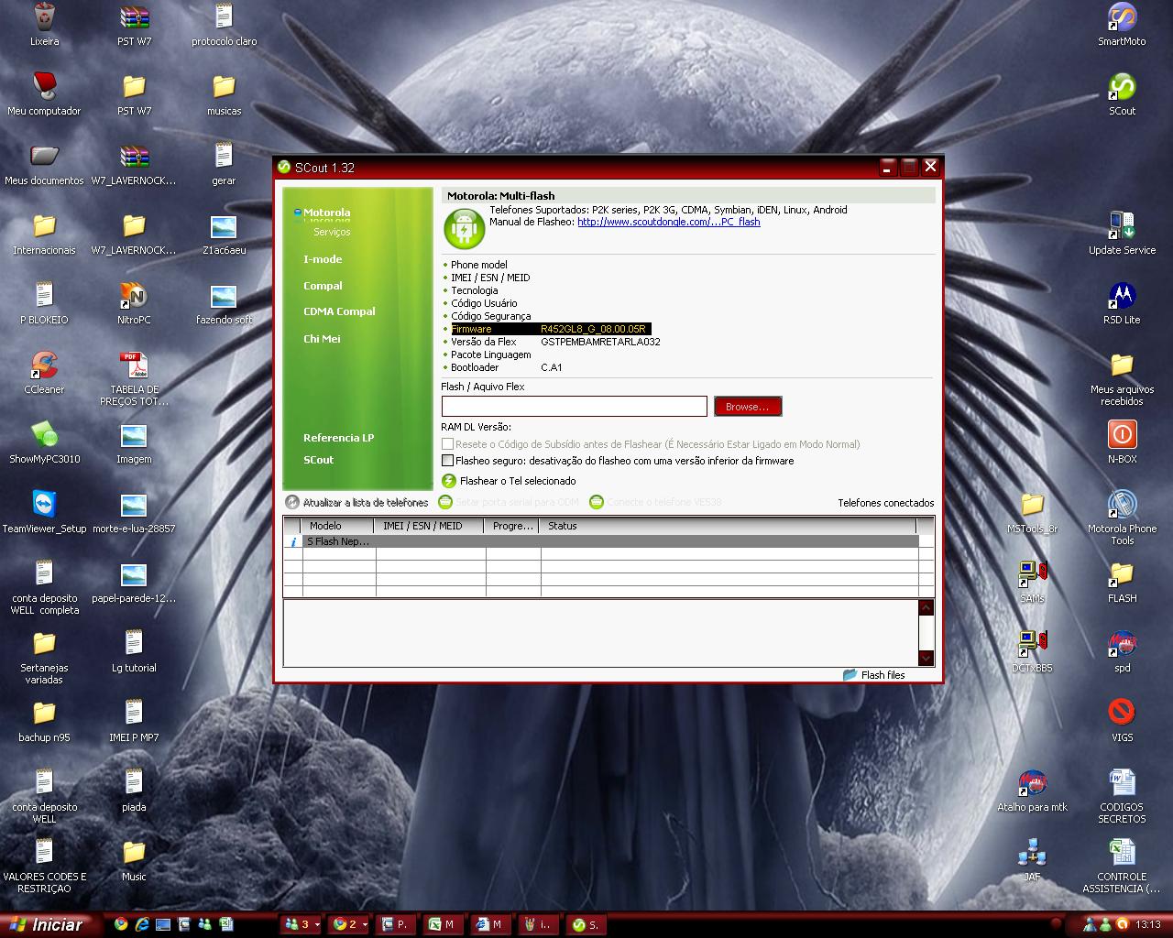
Task: Open the scoutdongle.com flash manual link
Action: pyautogui.click(x=668, y=222)
